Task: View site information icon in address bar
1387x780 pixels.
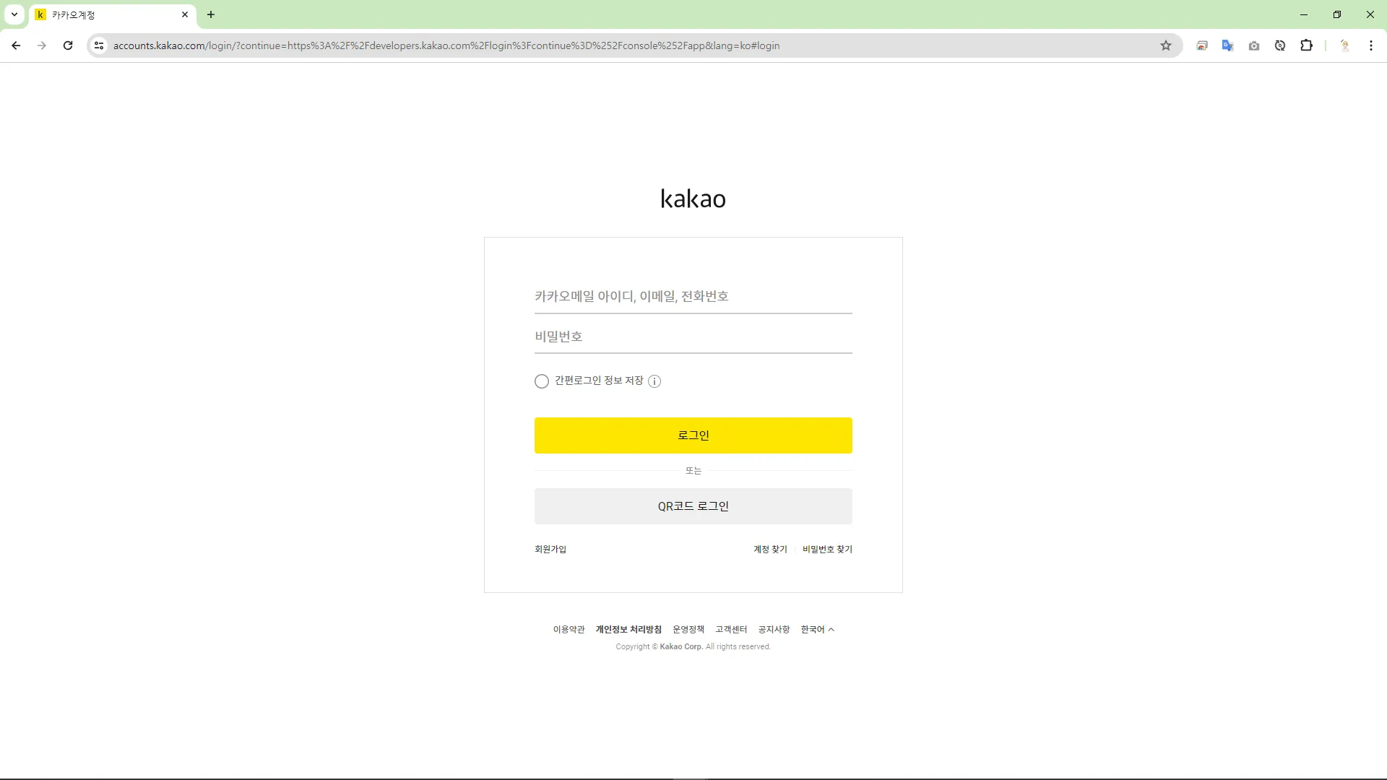Action: click(x=99, y=45)
